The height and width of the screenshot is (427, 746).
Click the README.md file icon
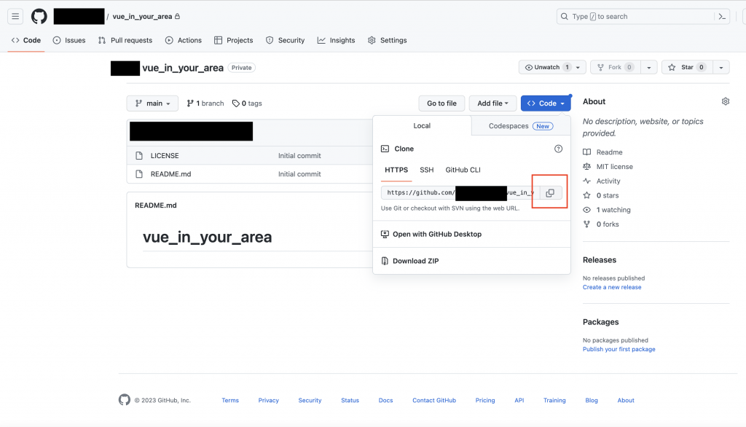coord(139,173)
